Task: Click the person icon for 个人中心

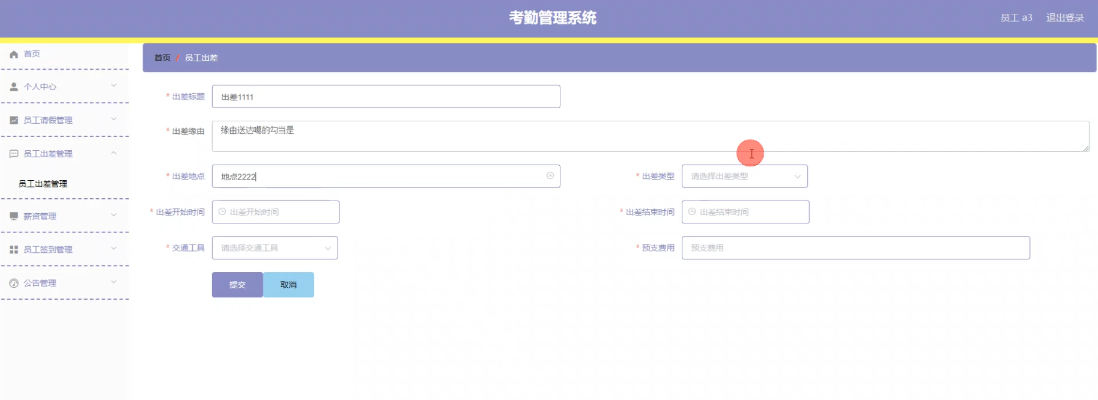Action: point(14,87)
